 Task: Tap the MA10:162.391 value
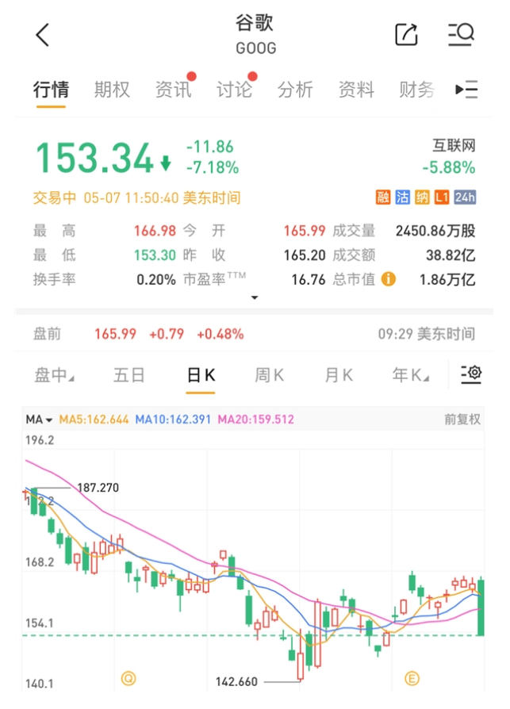point(173,420)
